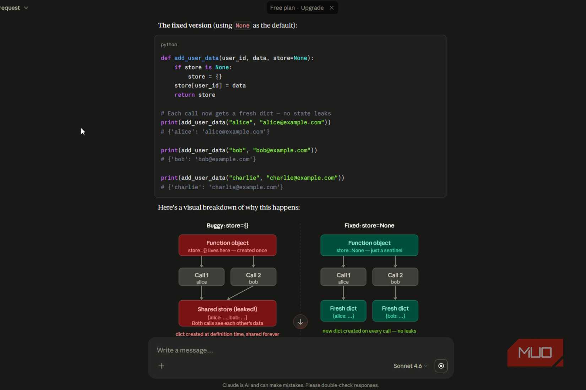This screenshot has height=390, width=586.
Task: Click the bob print statement line
Action: pyautogui.click(x=239, y=150)
